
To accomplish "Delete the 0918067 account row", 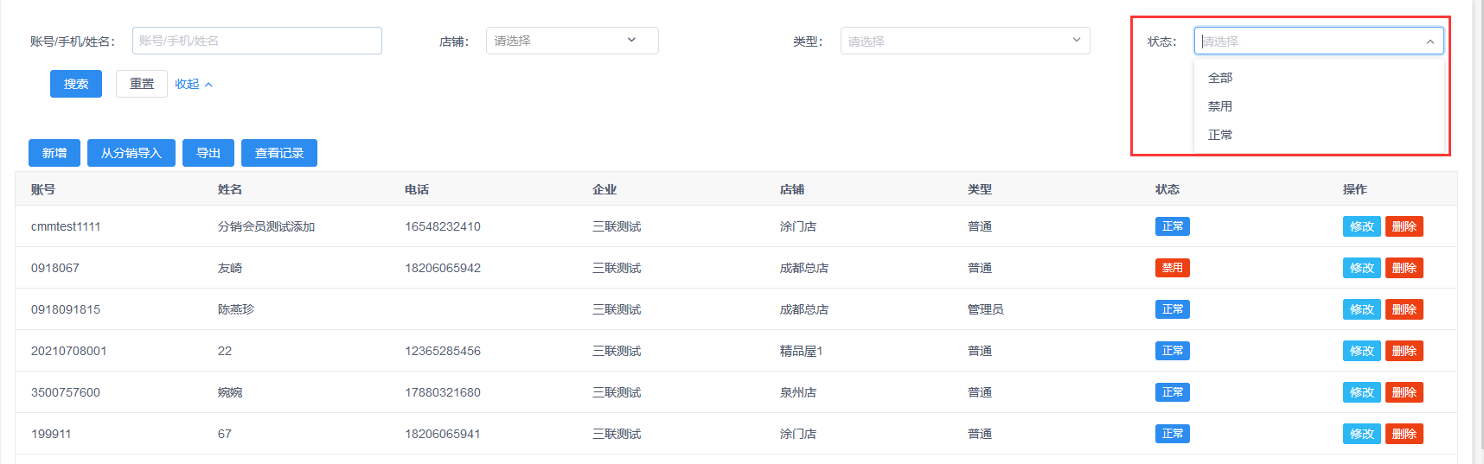I will click(x=1404, y=268).
